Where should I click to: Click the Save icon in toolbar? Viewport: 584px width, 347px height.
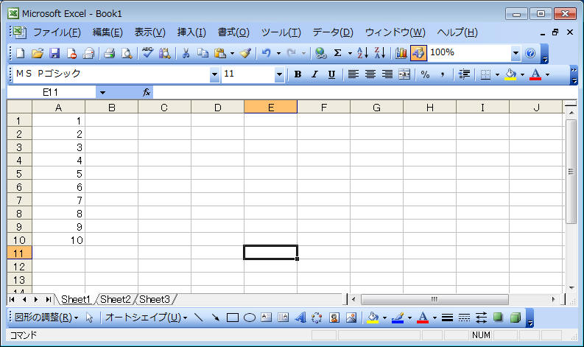tap(54, 53)
